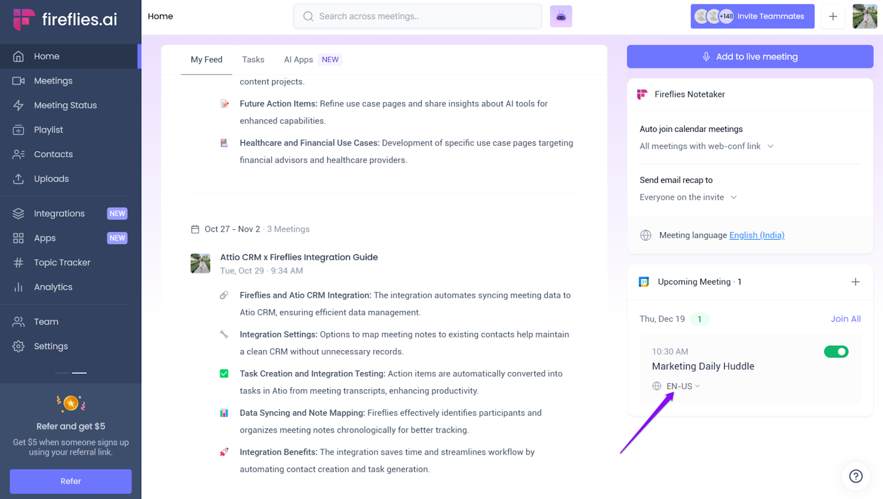Toggle Marketing Daily Huddle notetaker switch
This screenshot has height=499, width=883.
[x=836, y=352]
